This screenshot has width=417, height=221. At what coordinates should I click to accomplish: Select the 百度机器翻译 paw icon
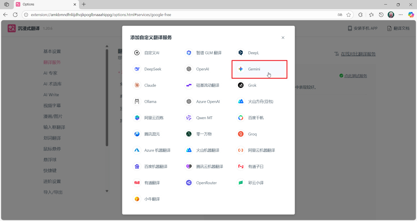coord(137,166)
